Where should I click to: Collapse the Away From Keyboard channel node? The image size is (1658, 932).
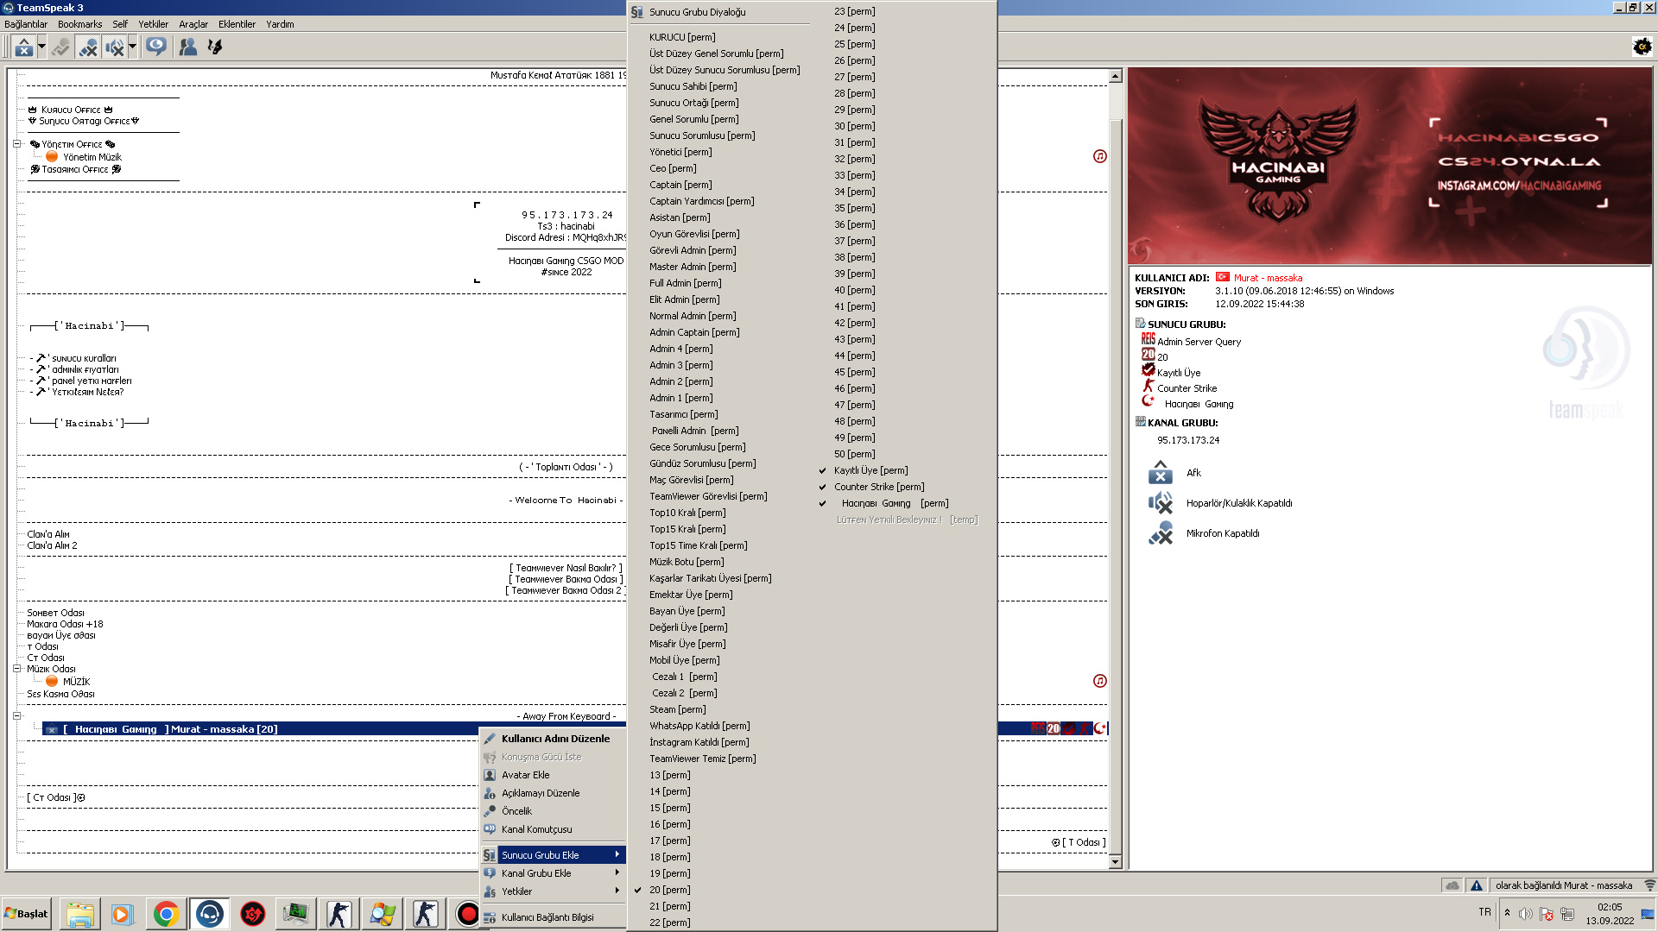point(16,715)
